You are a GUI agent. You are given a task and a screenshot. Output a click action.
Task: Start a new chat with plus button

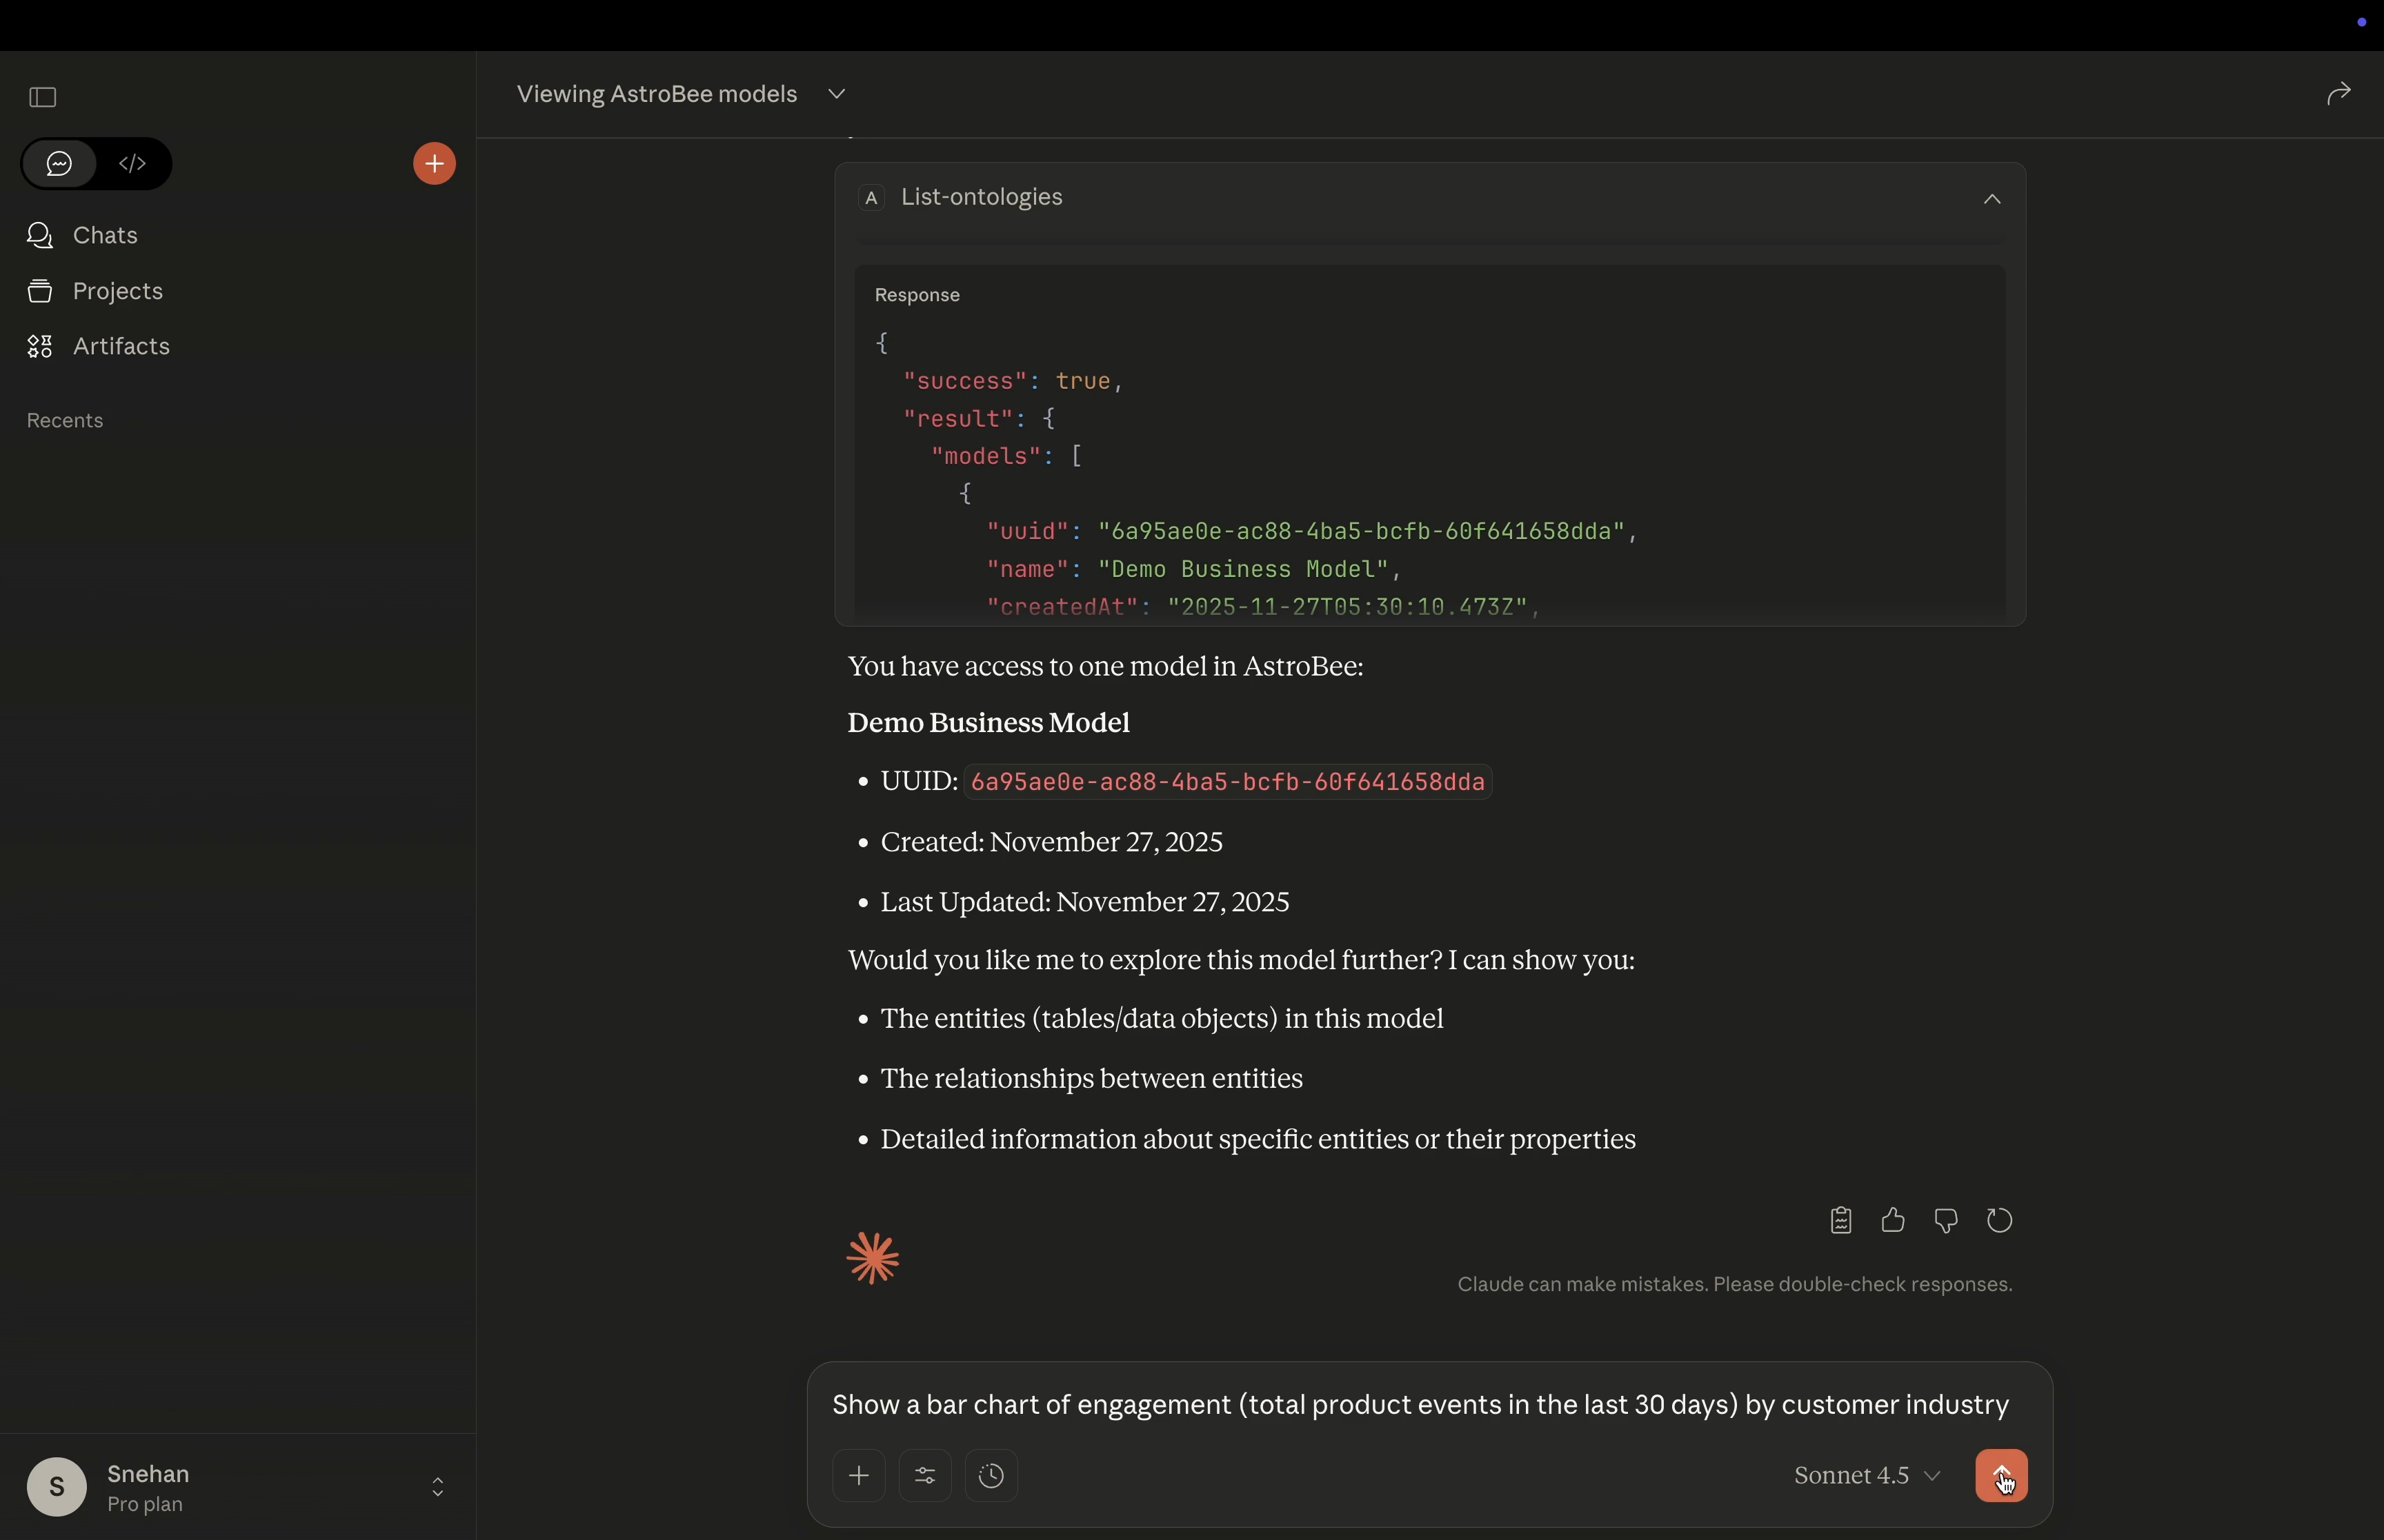[434, 164]
